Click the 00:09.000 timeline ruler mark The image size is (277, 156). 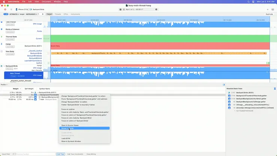tap(161, 20)
